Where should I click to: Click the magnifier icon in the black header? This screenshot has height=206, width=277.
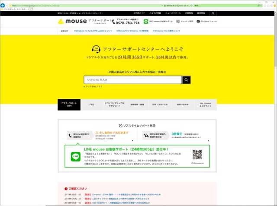213,13
